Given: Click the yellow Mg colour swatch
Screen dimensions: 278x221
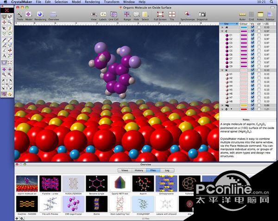Looking at the screenshot, I should 244,105.
